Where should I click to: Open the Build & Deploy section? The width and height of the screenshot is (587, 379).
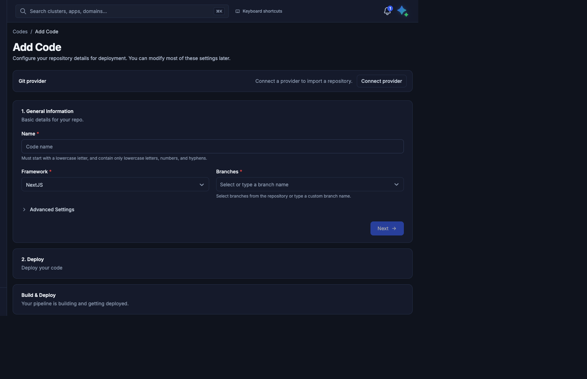coord(213,299)
